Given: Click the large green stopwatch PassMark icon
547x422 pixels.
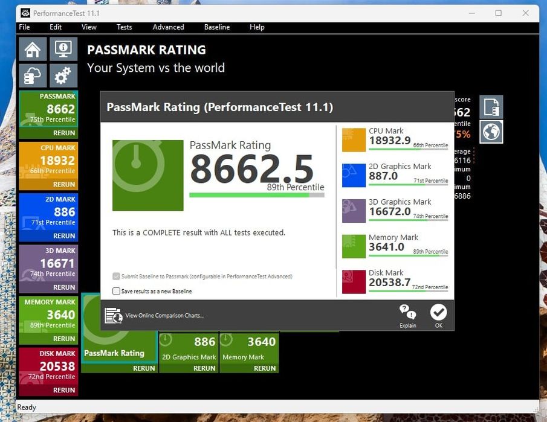Looking at the screenshot, I should pyautogui.click(x=148, y=175).
